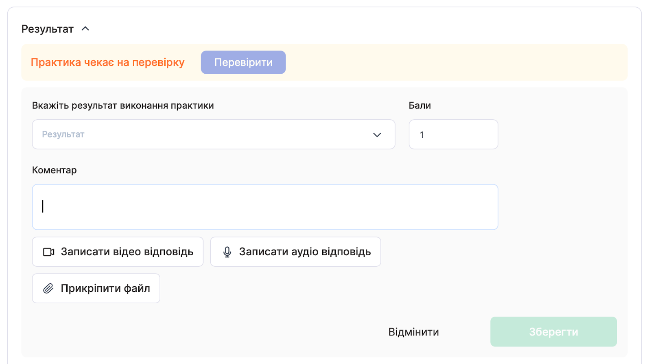651x364 pixels.
Task: Click the Результат section heading
Action: click(47, 29)
